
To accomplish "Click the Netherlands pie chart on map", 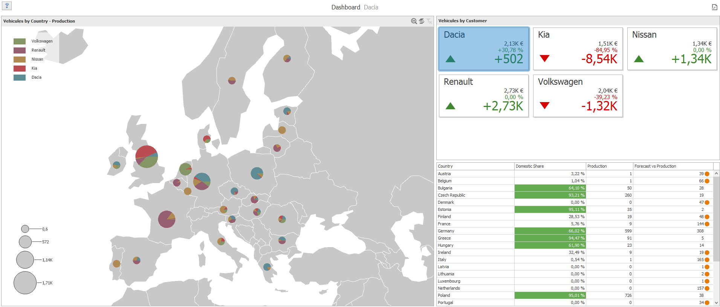I will click(x=185, y=169).
